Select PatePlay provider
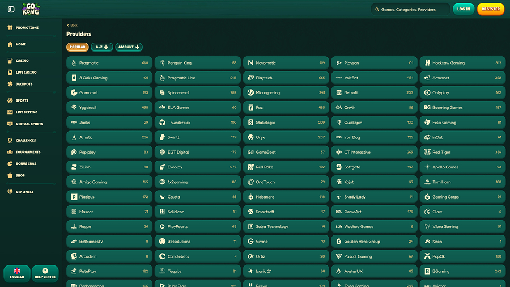This screenshot has width=510, height=287. click(x=109, y=271)
